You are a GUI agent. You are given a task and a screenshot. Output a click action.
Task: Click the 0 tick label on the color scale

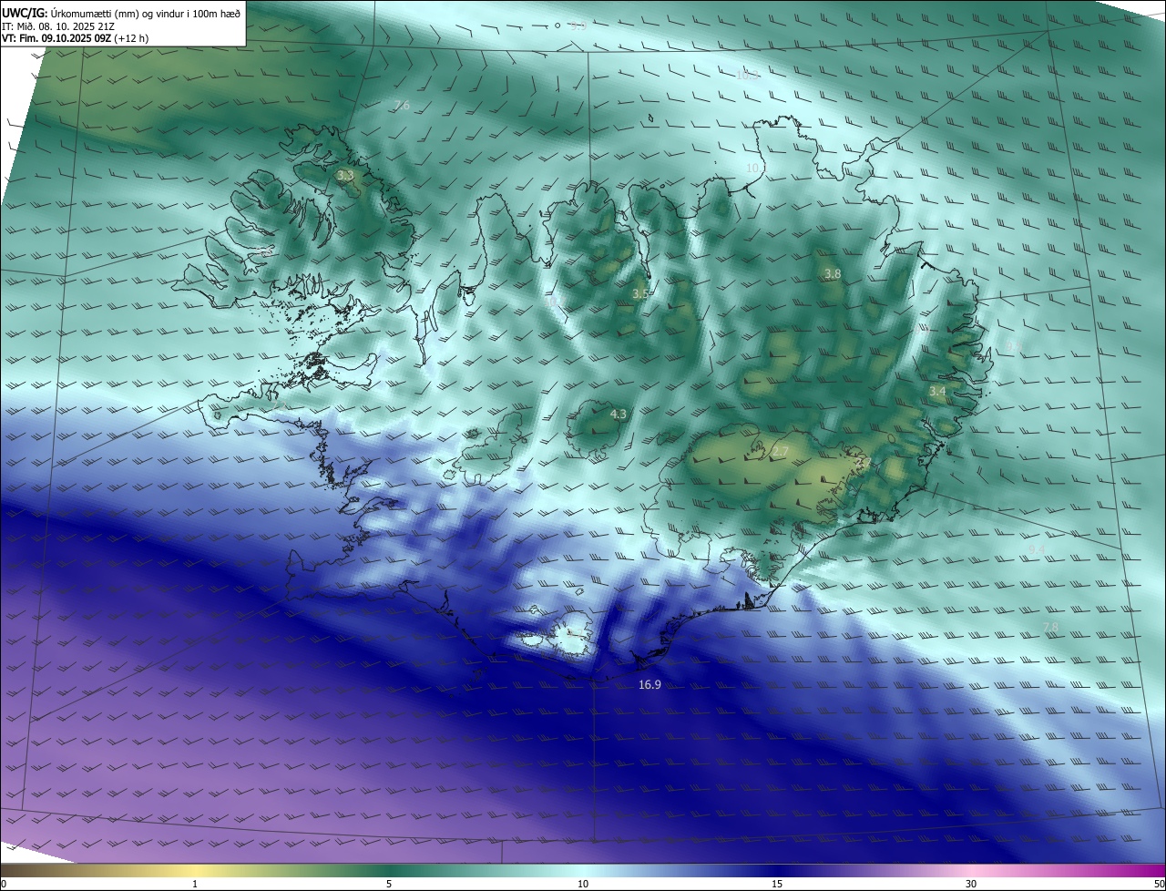(x=4, y=885)
